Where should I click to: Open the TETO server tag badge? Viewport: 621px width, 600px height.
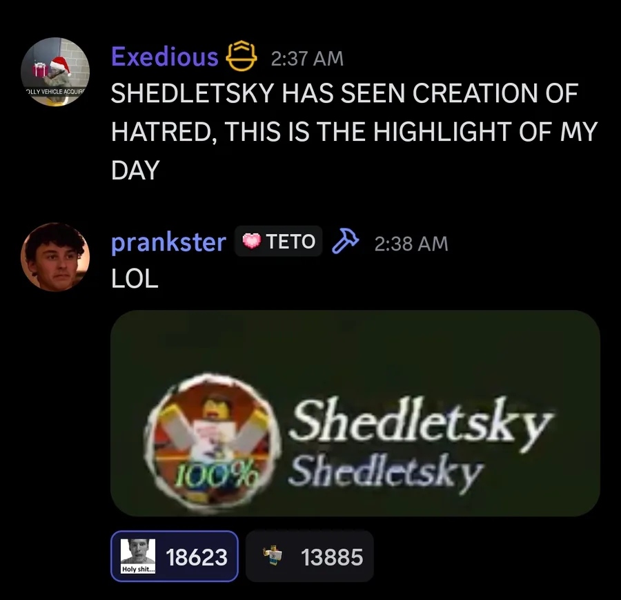tap(279, 241)
